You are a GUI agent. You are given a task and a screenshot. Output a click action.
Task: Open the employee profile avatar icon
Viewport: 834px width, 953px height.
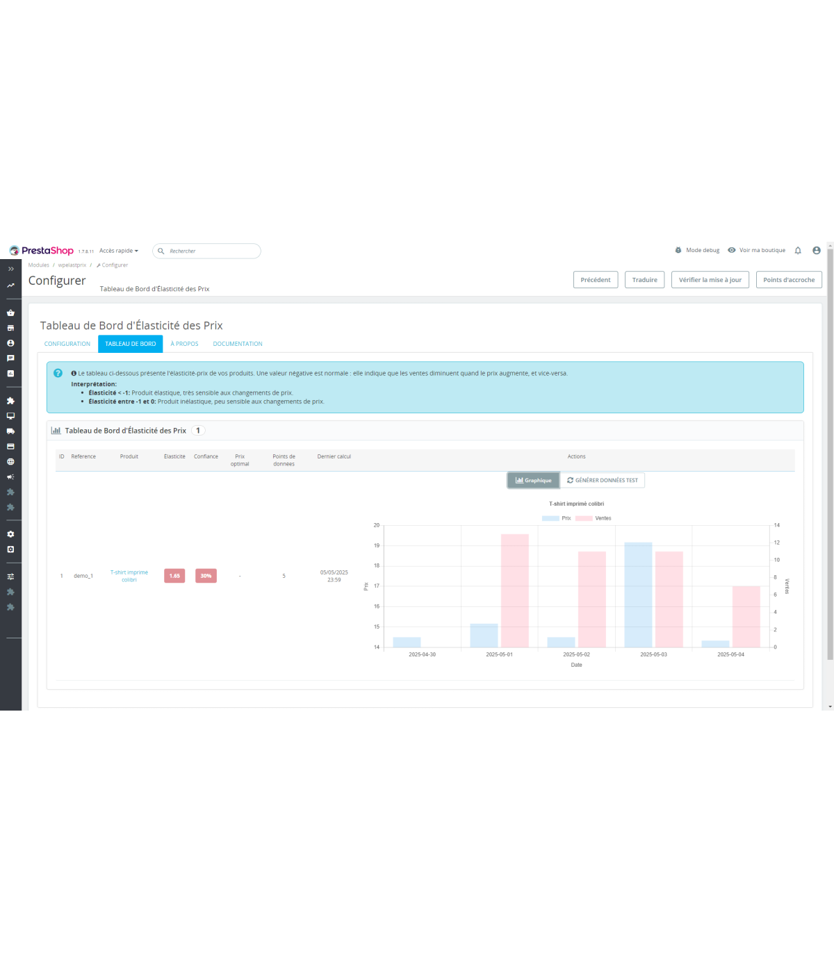(817, 251)
